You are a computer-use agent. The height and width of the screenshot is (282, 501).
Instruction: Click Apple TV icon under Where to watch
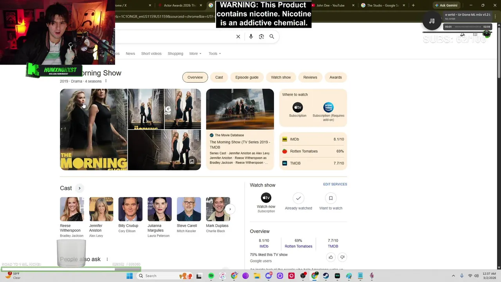coord(297,107)
